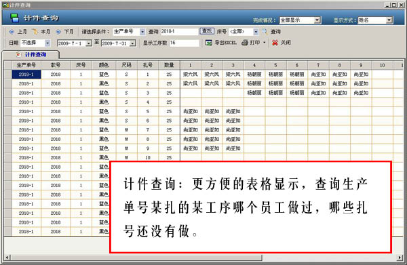The height and width of the screenshot is (265, 407).
Task: Click the 查找 button
Action: (207, 31)
